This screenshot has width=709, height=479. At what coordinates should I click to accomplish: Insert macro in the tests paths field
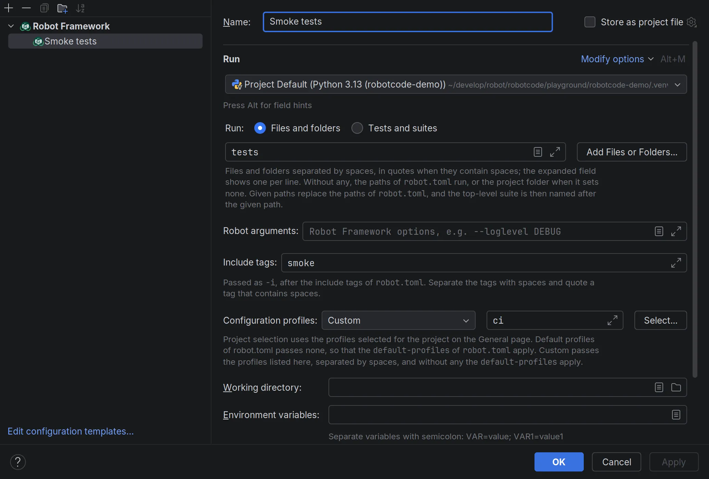[538, 152]
